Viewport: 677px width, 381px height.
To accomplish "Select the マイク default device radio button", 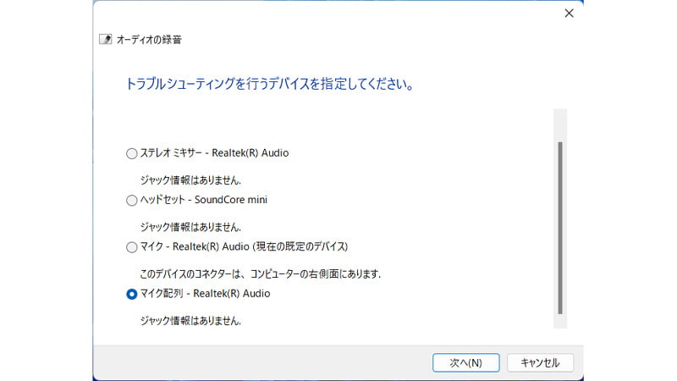I will (131, 247).
